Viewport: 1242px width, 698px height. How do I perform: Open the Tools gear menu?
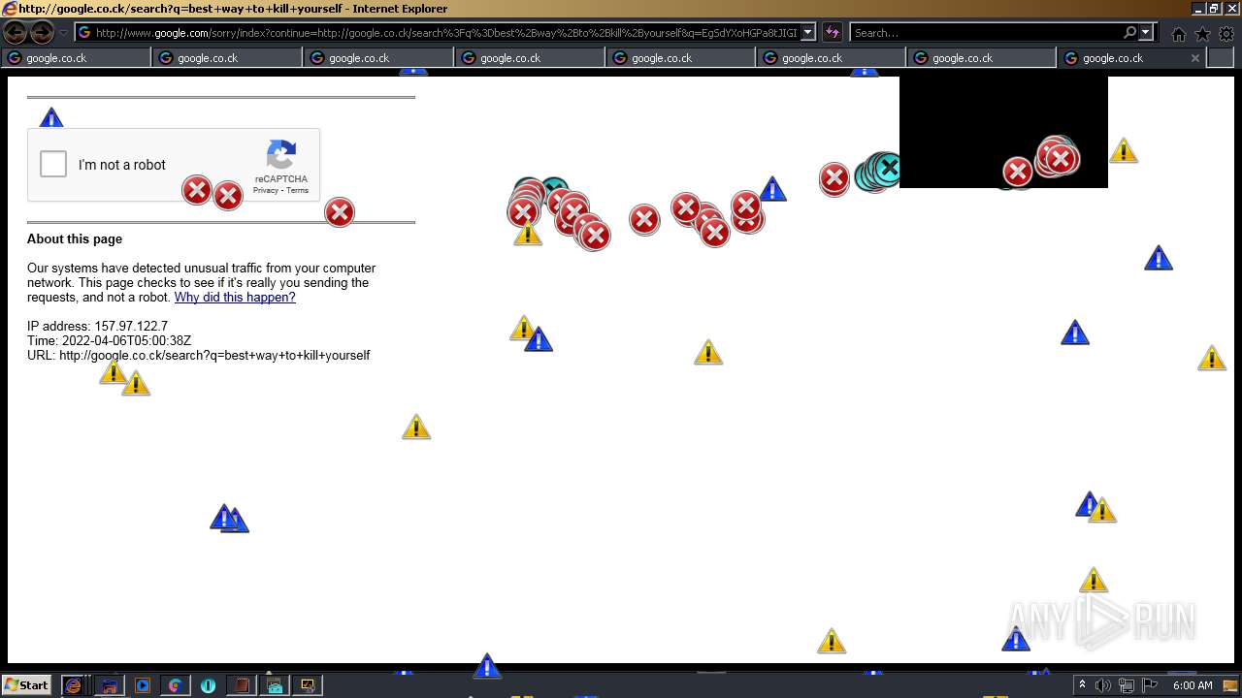coord(1226,34)
